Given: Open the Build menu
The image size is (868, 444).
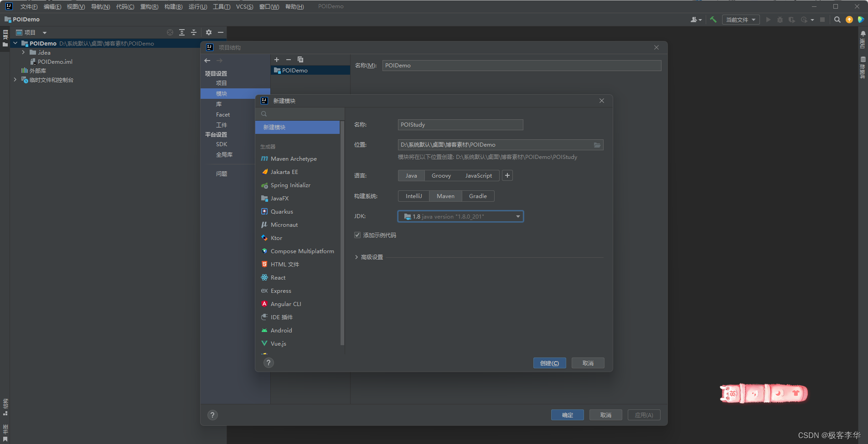Looking at the screenshot, I should pos(173,6).
